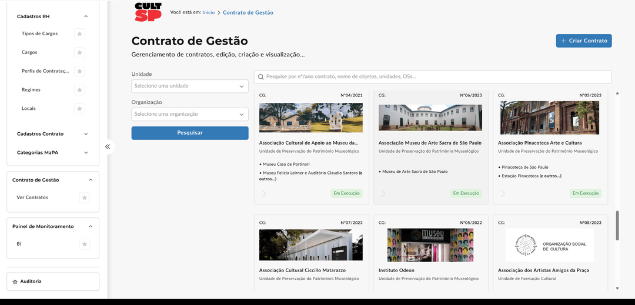This screenshot has width=635, height=305.
Task: Toggle favorite star for Cargos
Action: [x=80, y=52]
